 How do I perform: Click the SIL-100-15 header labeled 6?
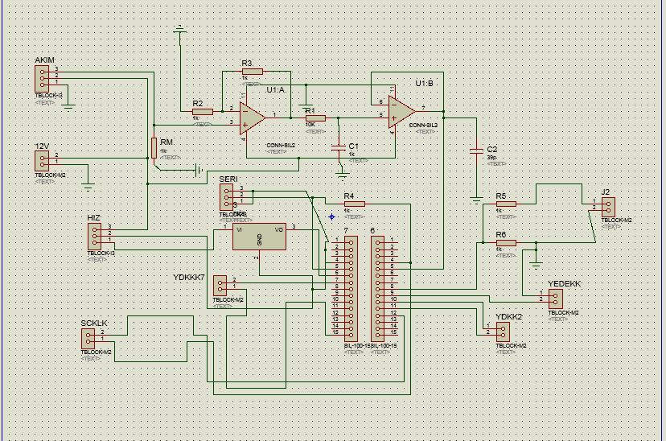click(x=377, y=289)
